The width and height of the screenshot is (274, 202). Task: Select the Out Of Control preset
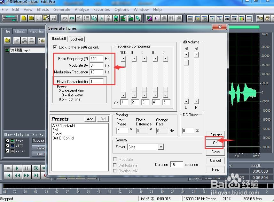point(63,138)
